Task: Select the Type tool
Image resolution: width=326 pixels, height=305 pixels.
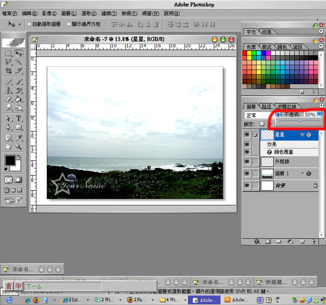Action: [18, 119]
